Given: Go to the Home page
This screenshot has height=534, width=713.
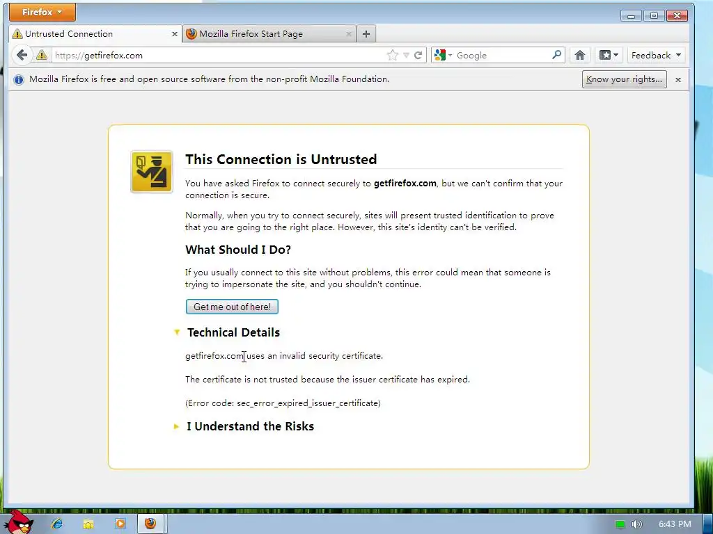Looking at the screenshot, I should 580,56.
